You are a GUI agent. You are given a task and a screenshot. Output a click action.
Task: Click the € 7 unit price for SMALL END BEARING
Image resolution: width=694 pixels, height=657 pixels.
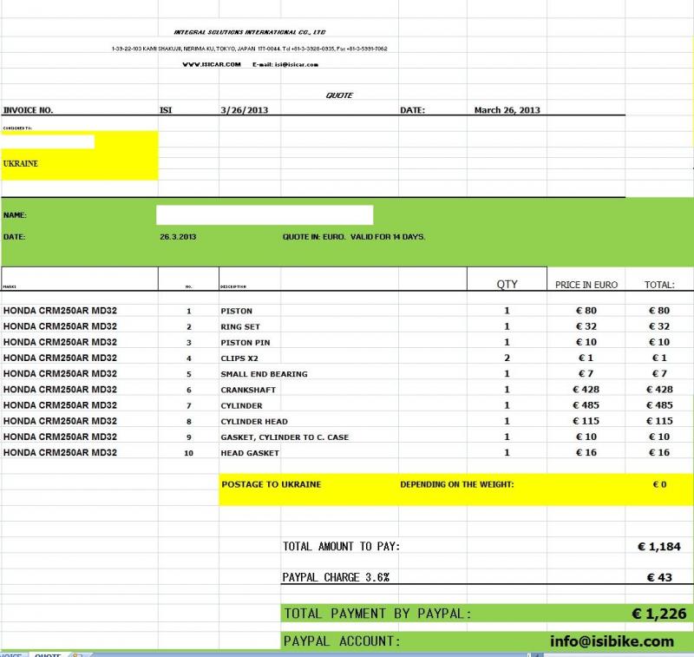click(586, 374)
